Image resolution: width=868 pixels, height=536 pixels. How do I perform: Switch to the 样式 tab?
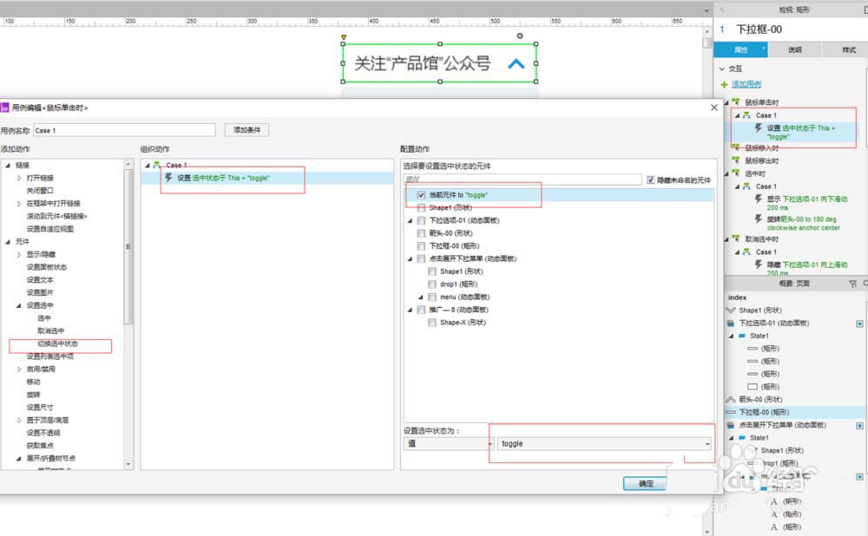849,49
